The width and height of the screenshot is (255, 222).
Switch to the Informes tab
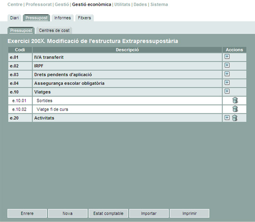63,18
